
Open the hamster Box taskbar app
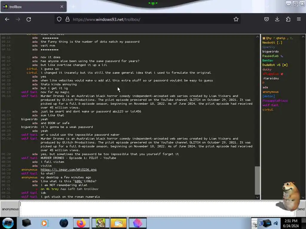click(x=101, y=223)
